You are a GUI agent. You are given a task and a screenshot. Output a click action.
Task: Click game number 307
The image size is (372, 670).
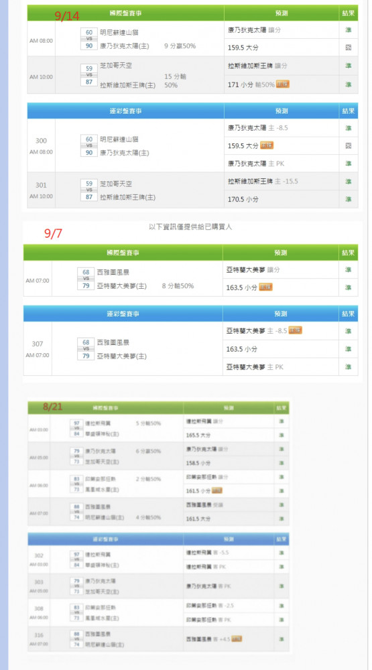click(38, 344)
